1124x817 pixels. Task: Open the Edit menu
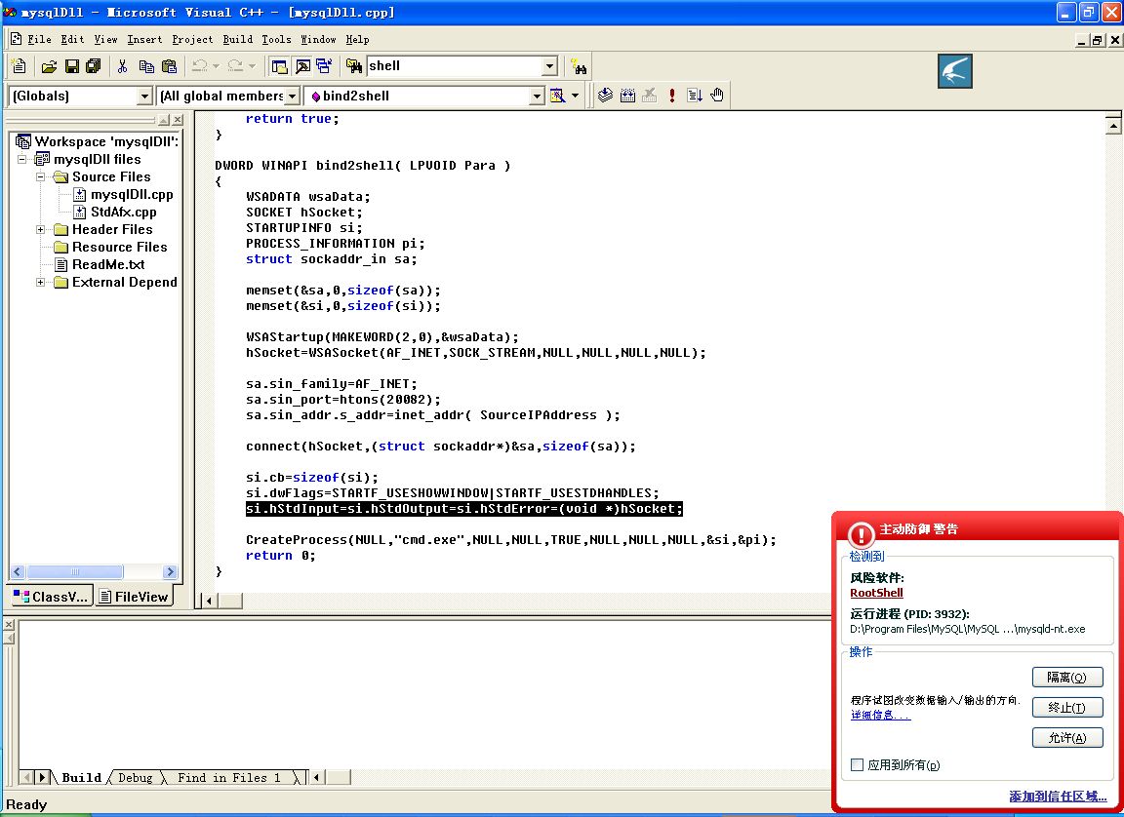tap(72, 39)
